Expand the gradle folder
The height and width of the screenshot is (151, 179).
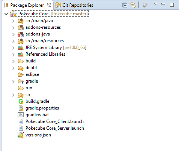click(14, 81)
